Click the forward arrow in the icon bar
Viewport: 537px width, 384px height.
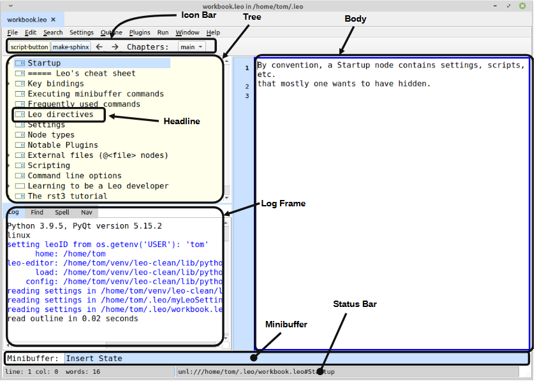pos(115,46)
